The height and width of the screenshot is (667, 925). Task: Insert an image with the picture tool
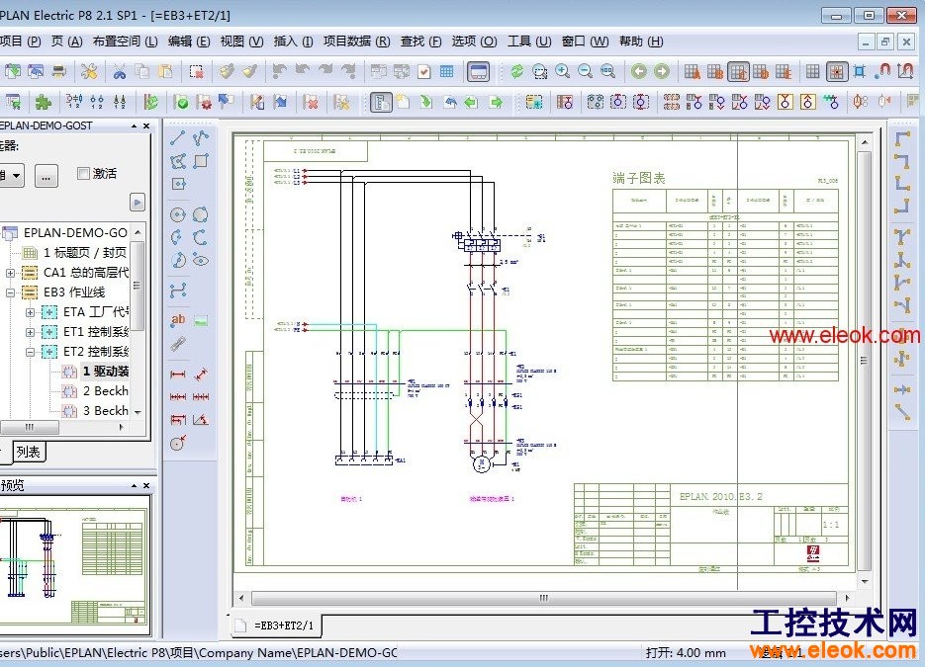click(x=201, y=321)
